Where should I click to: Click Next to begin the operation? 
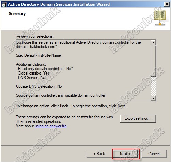tap(125, 154)
